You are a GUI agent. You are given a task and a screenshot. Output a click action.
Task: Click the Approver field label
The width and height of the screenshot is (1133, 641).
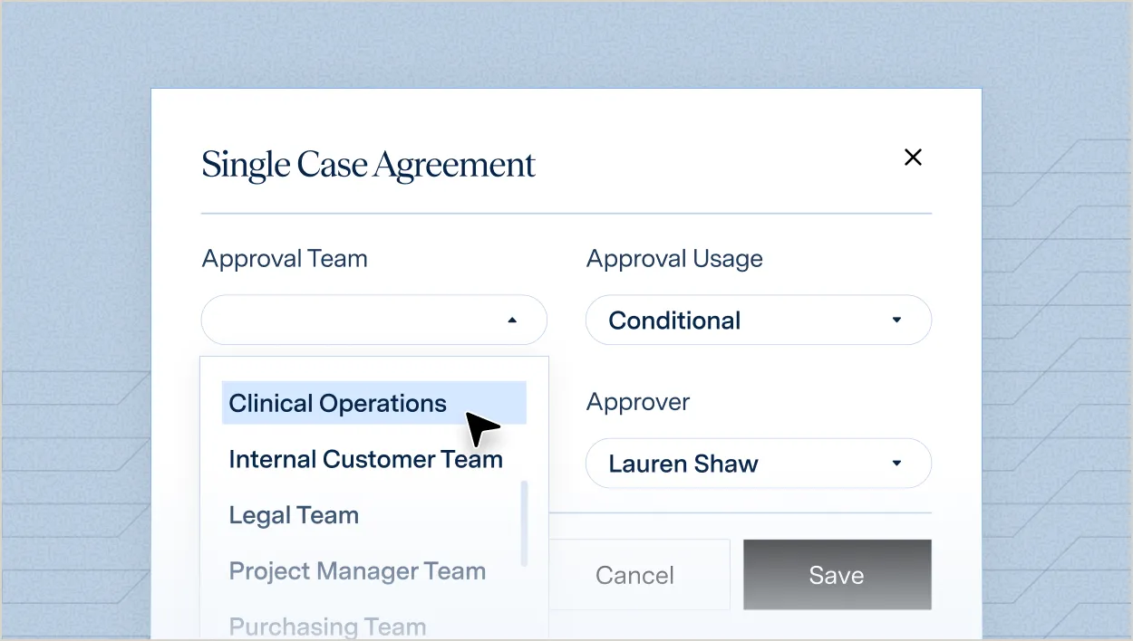638,402
